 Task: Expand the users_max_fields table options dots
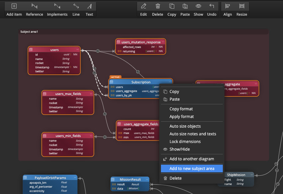coord(91,94)
